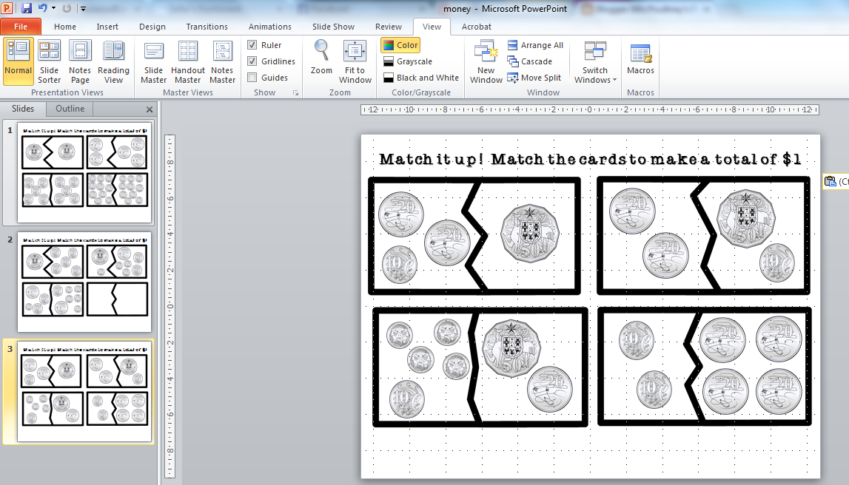The height and width of the screenshot is (485, 849).
Task: Open Slide Sorter view
Action: click(x=50, y=61)
